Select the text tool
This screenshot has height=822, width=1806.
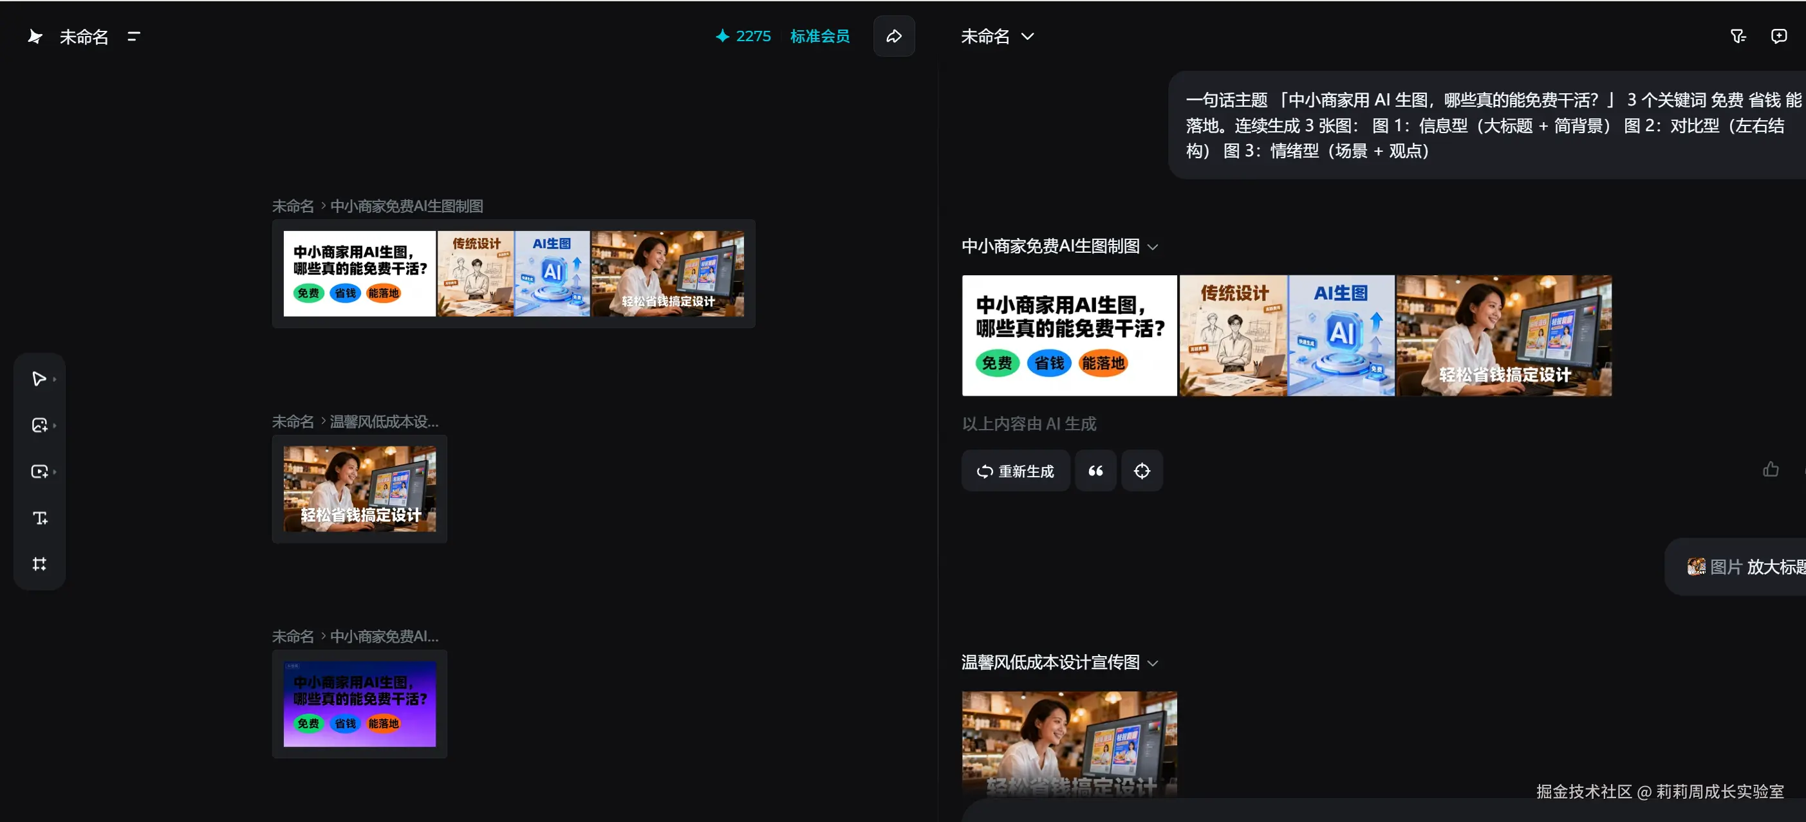pyautogui.click(x=39, y=517)
